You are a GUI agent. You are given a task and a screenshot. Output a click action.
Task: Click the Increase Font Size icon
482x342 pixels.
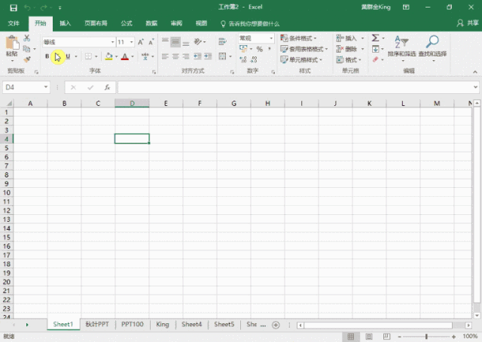coord(141,42)
